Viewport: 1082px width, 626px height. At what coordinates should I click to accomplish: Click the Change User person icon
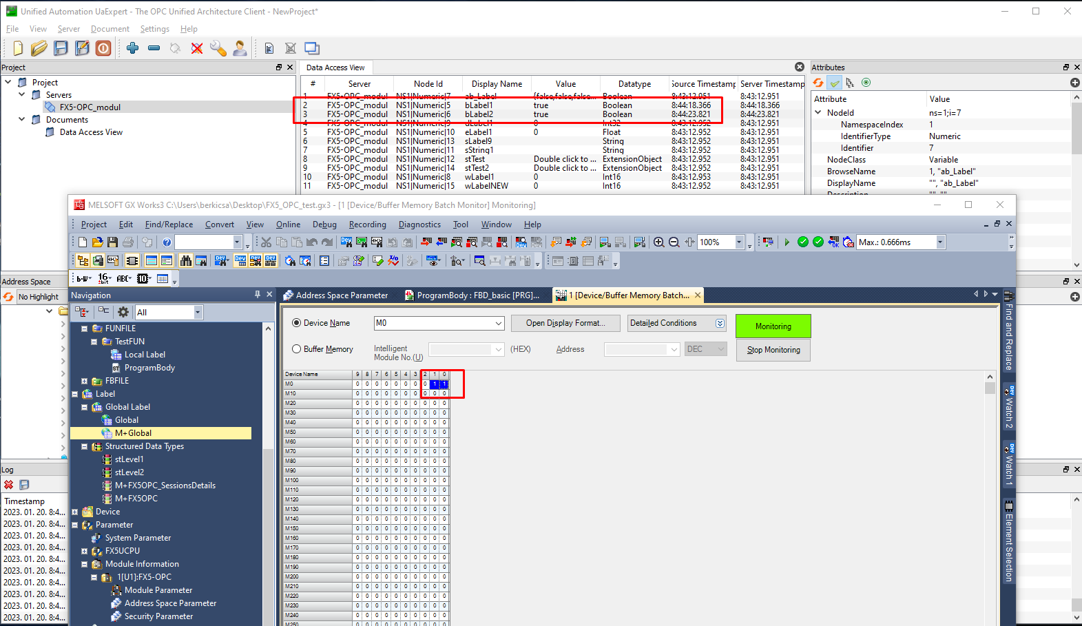tap(240, 48)
